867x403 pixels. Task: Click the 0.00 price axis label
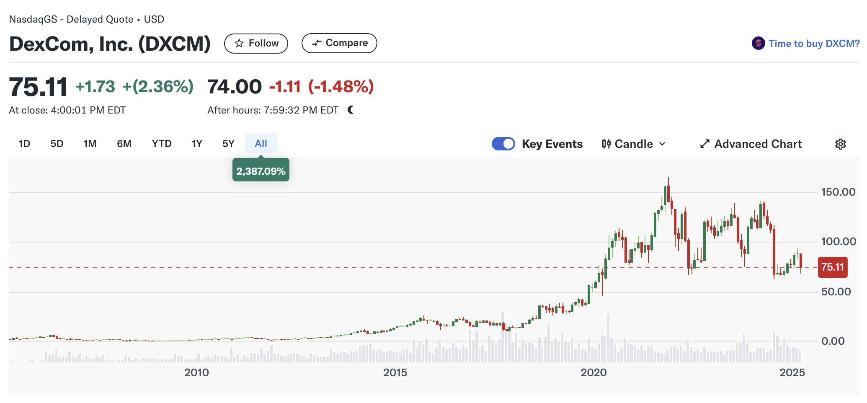pos(833,341)
